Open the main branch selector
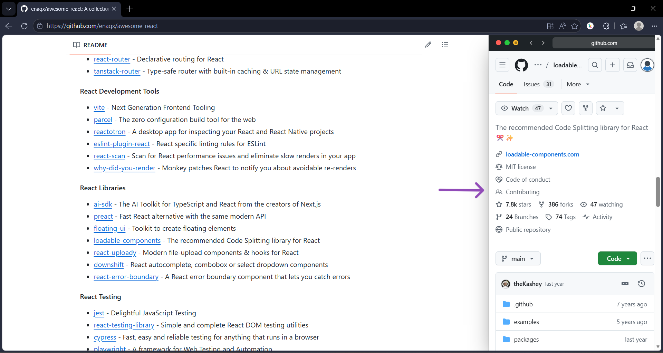Image resolution: width=663 pixels, height=353 pixels. point(518,258)
